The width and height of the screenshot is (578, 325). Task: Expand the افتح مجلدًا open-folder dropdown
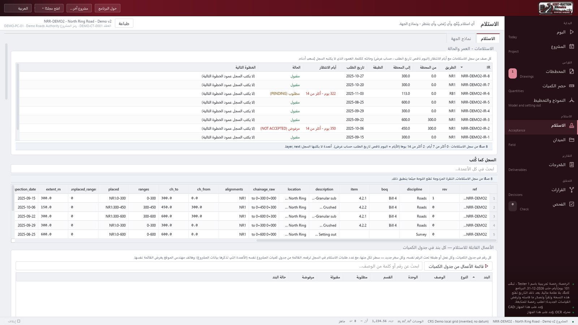(x=49, y=8)
